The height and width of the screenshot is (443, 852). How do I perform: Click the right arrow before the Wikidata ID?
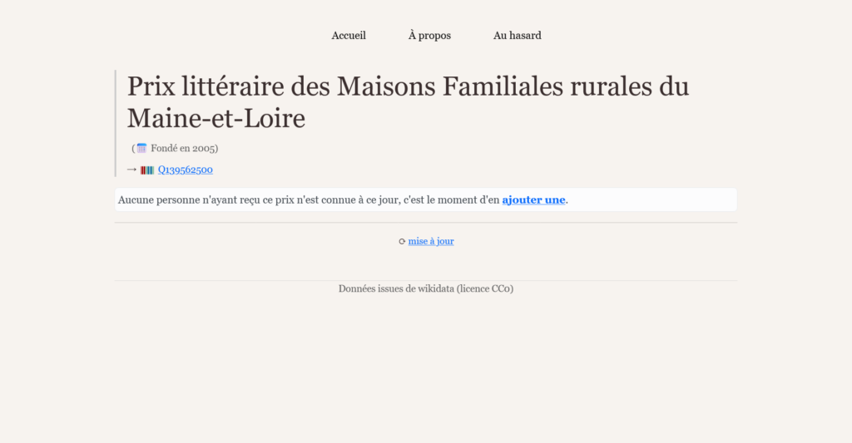(x=131, y=170)
